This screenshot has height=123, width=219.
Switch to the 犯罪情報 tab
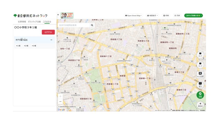(x=22, y=22)
